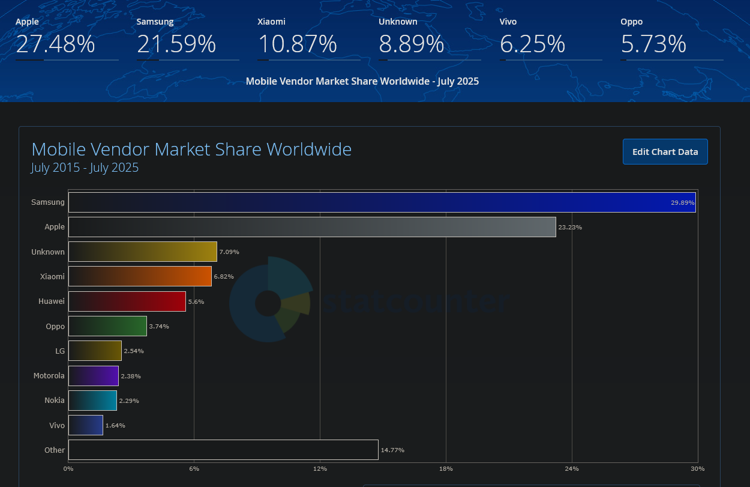Image resolution: width=750 pixels, height=487 pixels.
Task: Select the Apple bar in the chart
Action: click(312, 227)
